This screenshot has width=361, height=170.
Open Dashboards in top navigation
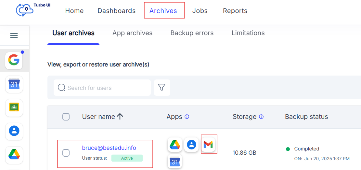pos(117,11)
